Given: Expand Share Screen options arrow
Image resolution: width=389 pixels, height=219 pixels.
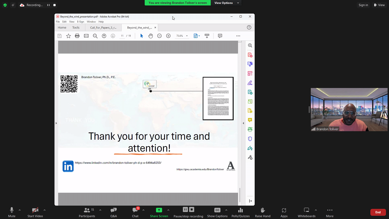Looking at the screenshot, I should [x=168, y=210].
